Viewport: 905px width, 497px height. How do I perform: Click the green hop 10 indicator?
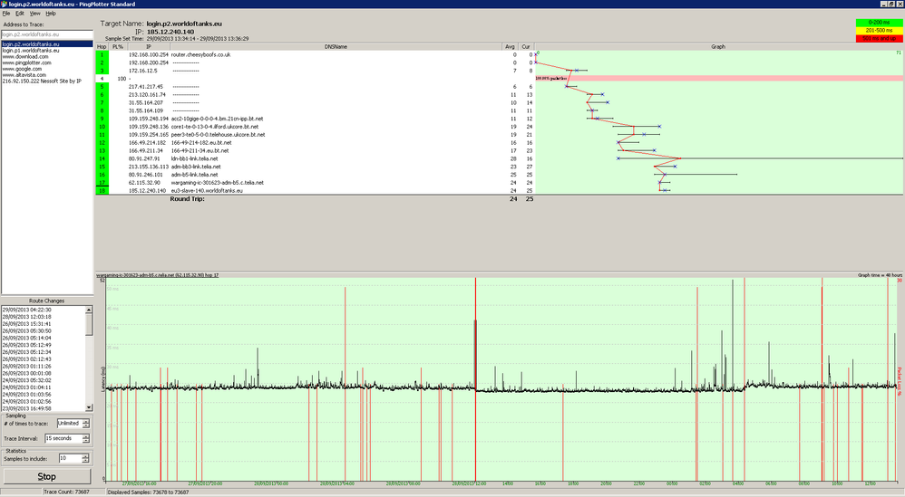[102, 127]
